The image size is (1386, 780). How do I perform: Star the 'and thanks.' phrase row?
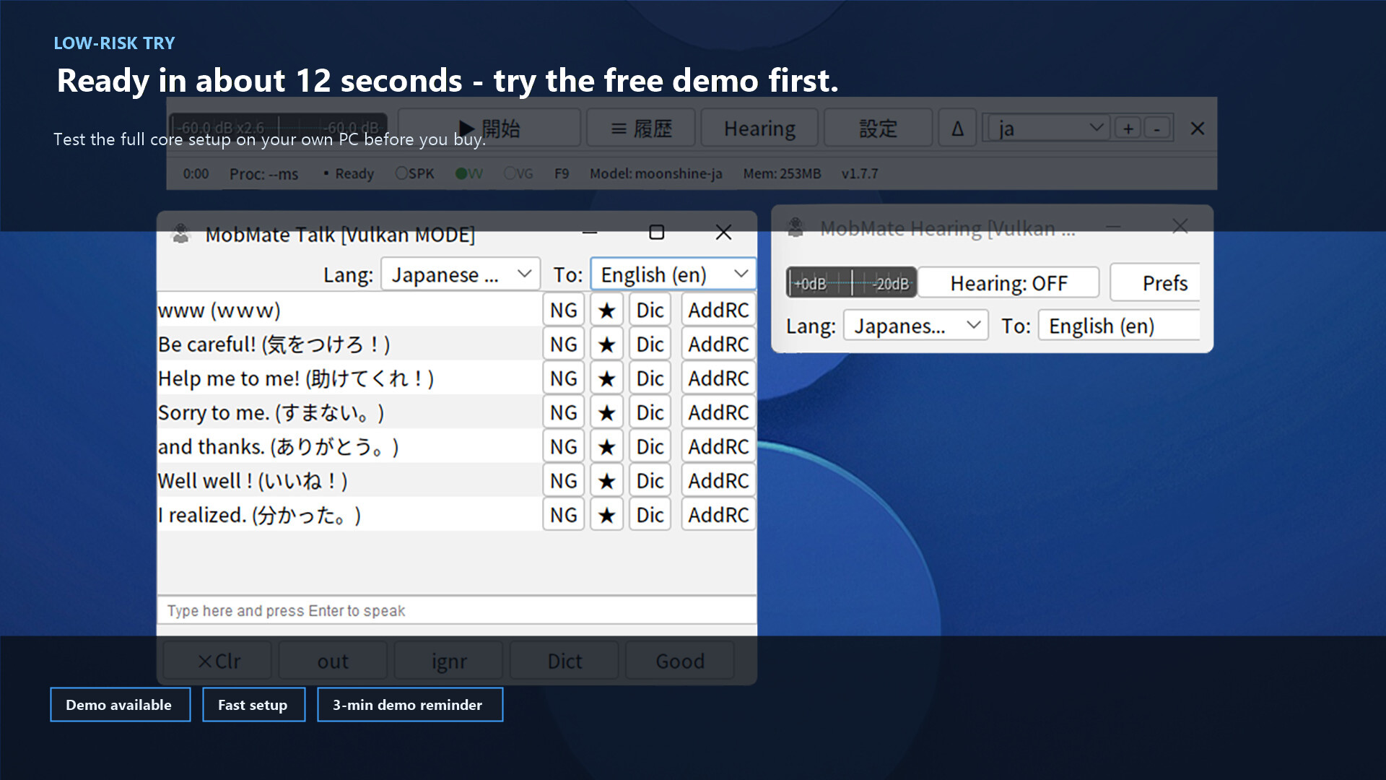pyautogui.click(x=606, y=447)
